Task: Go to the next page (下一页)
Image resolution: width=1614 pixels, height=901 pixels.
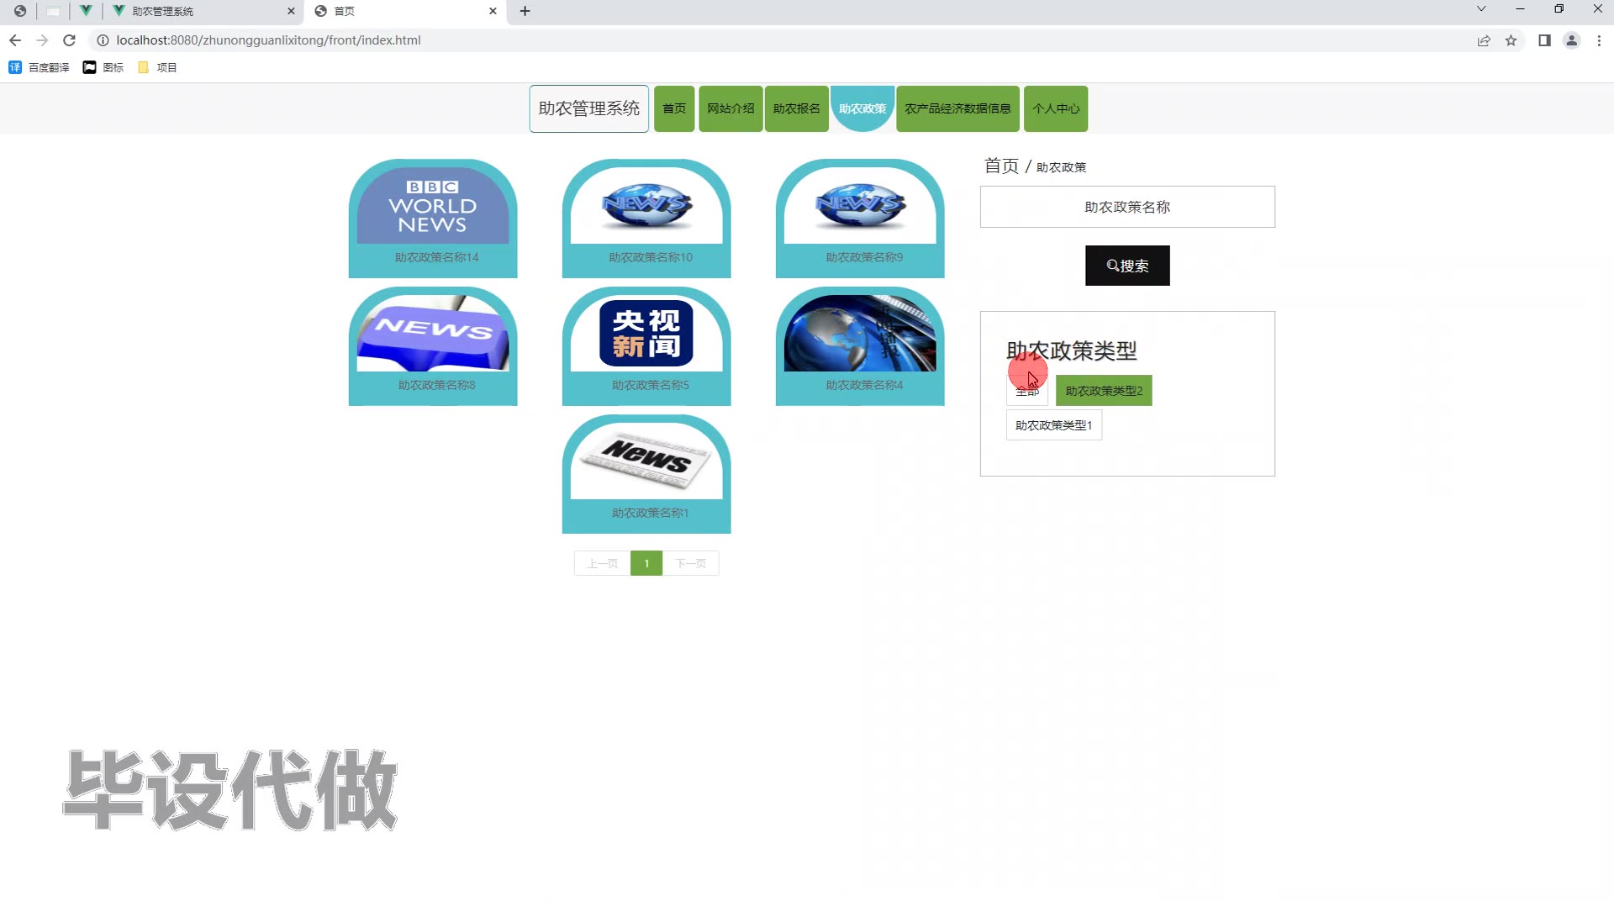Action: [x=691, y=563]
